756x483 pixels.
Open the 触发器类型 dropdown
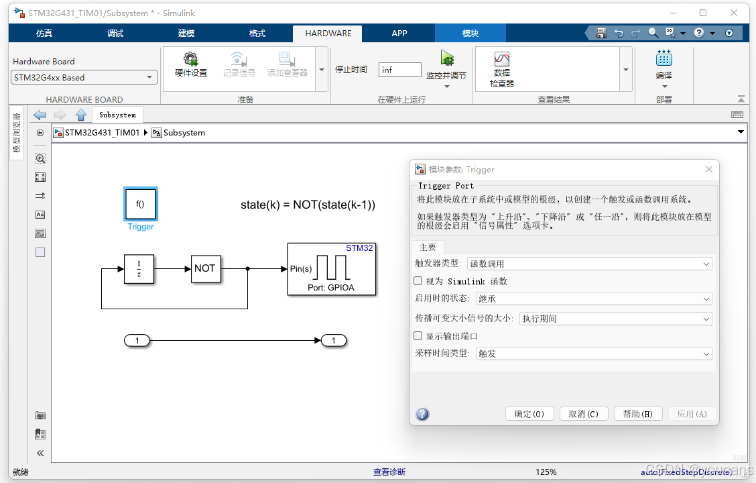(589, 264)
